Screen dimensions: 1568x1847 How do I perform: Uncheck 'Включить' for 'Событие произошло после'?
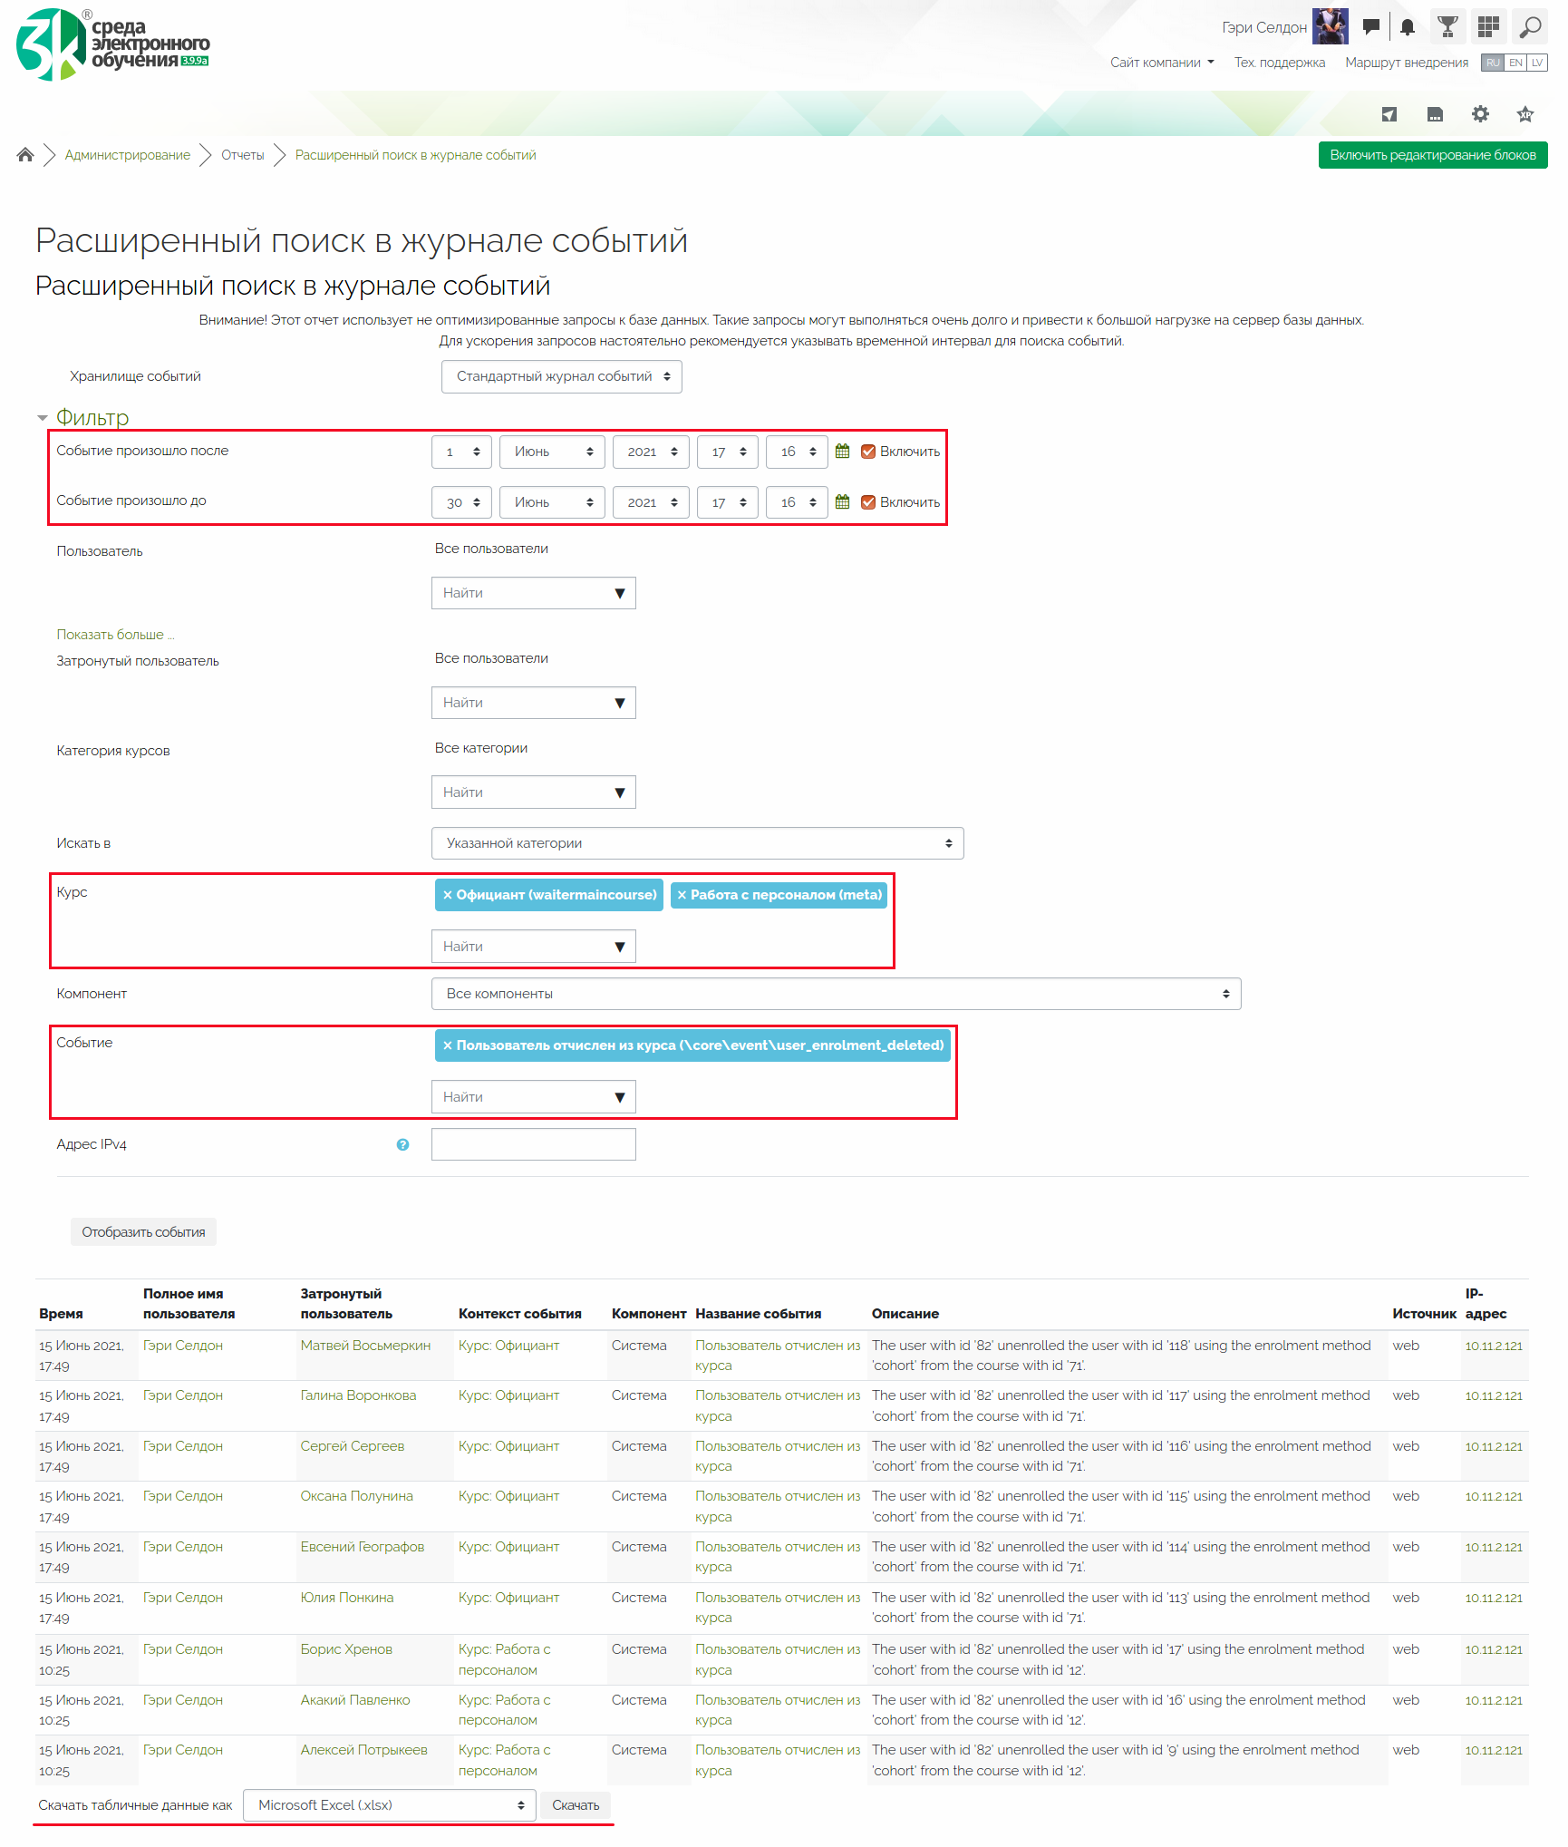click(x=868, y=452)
